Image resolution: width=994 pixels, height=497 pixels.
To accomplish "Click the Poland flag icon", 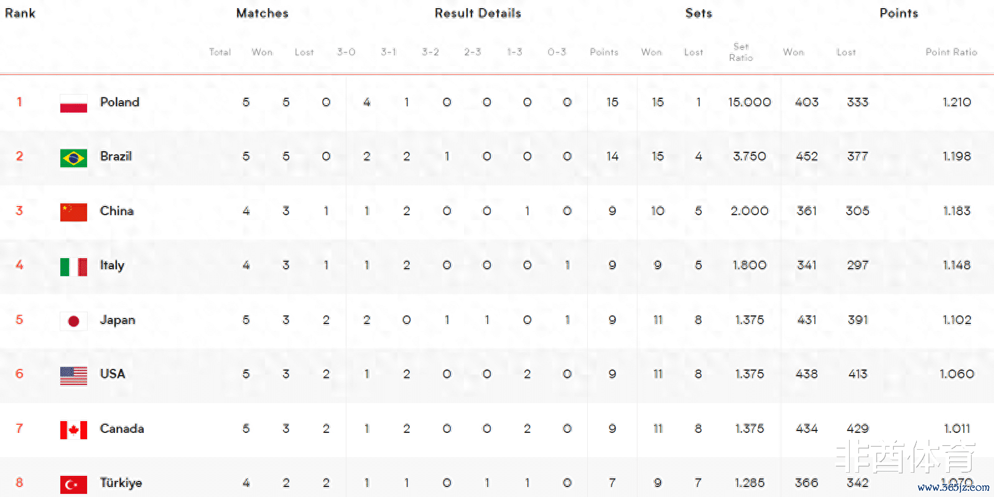I will 73,103.
